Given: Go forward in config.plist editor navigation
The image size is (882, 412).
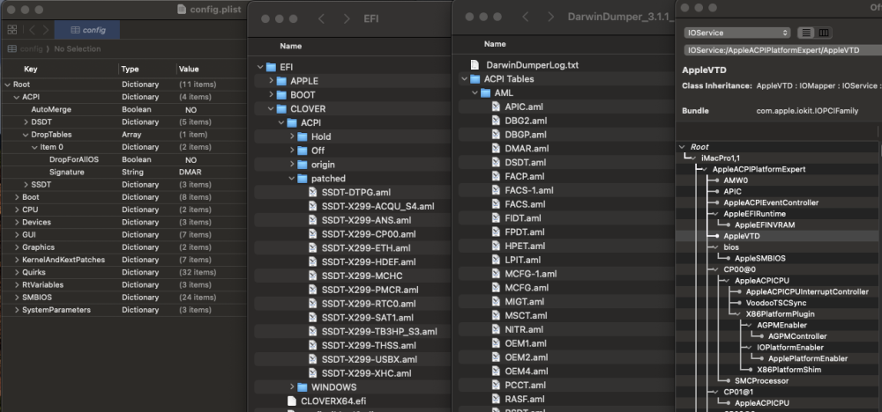Looking at the screenshot, I should pos(46,30).
